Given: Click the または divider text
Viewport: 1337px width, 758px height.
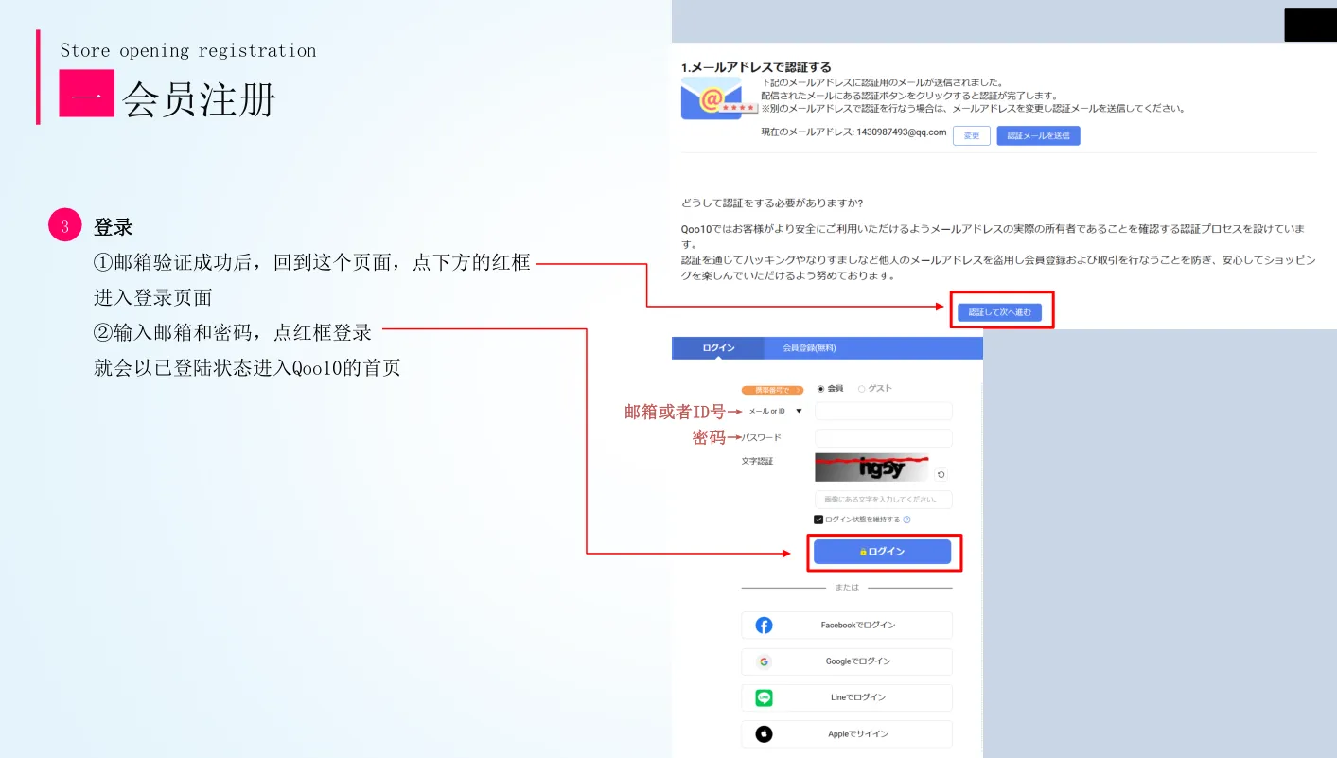Looking at the screenshot, I should click(847, 588).
